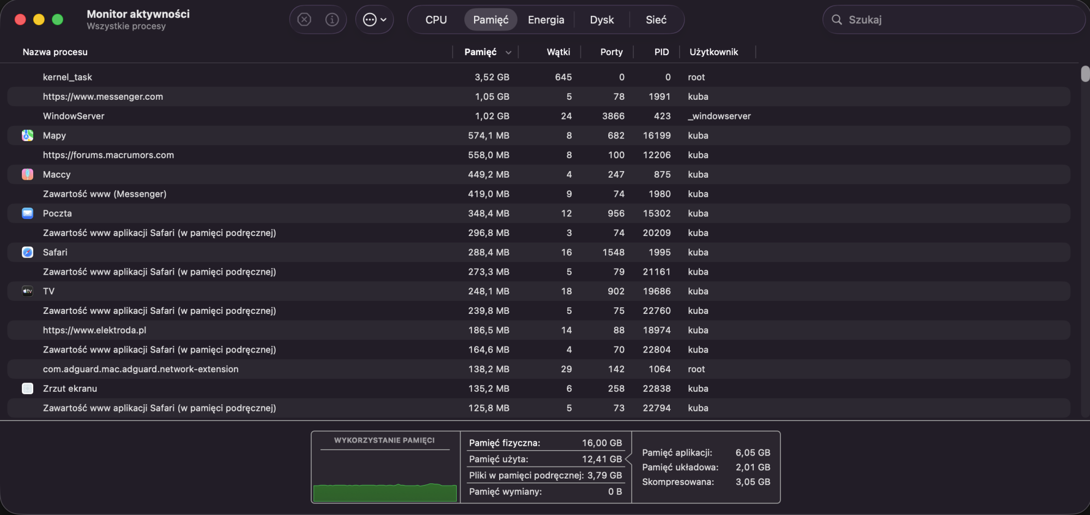Click the Apple TV app icon
This screenshot has width=1090, height=515.
tap(27, 292)
